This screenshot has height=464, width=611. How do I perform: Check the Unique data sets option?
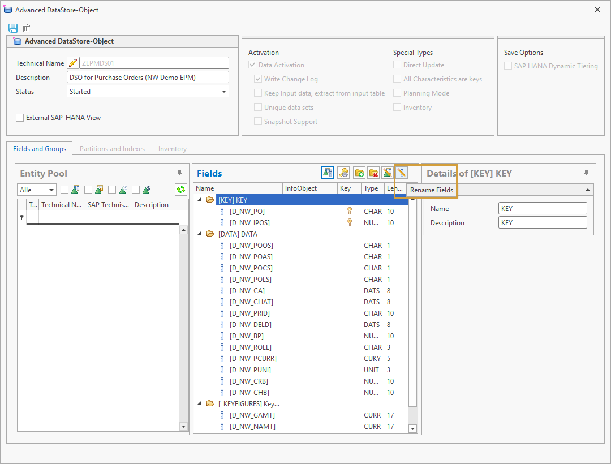click(x=258, y=107)
